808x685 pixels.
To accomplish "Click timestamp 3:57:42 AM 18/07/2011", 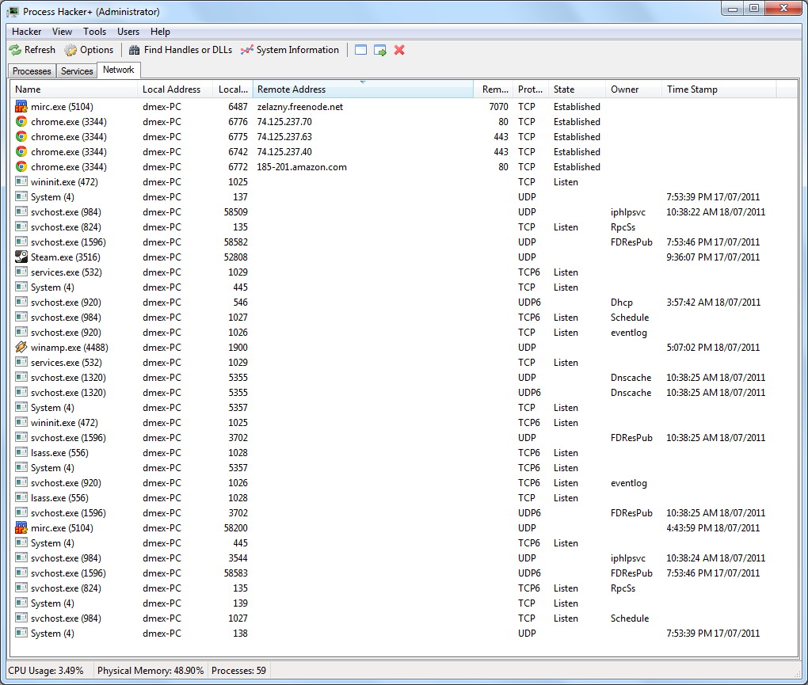I will click(x=713, y=303).
